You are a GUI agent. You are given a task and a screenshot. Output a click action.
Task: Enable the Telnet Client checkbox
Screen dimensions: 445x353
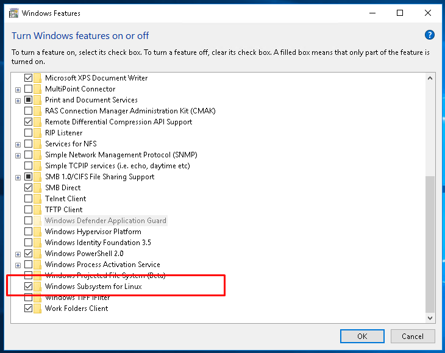(28, 199)
